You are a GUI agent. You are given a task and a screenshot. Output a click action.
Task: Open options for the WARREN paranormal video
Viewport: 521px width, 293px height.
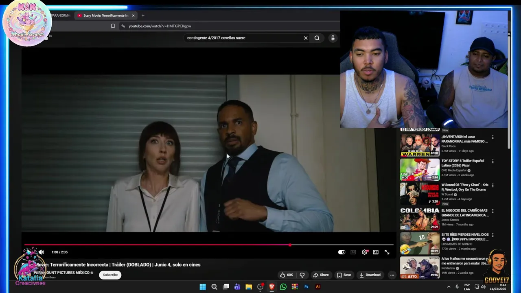493,137
